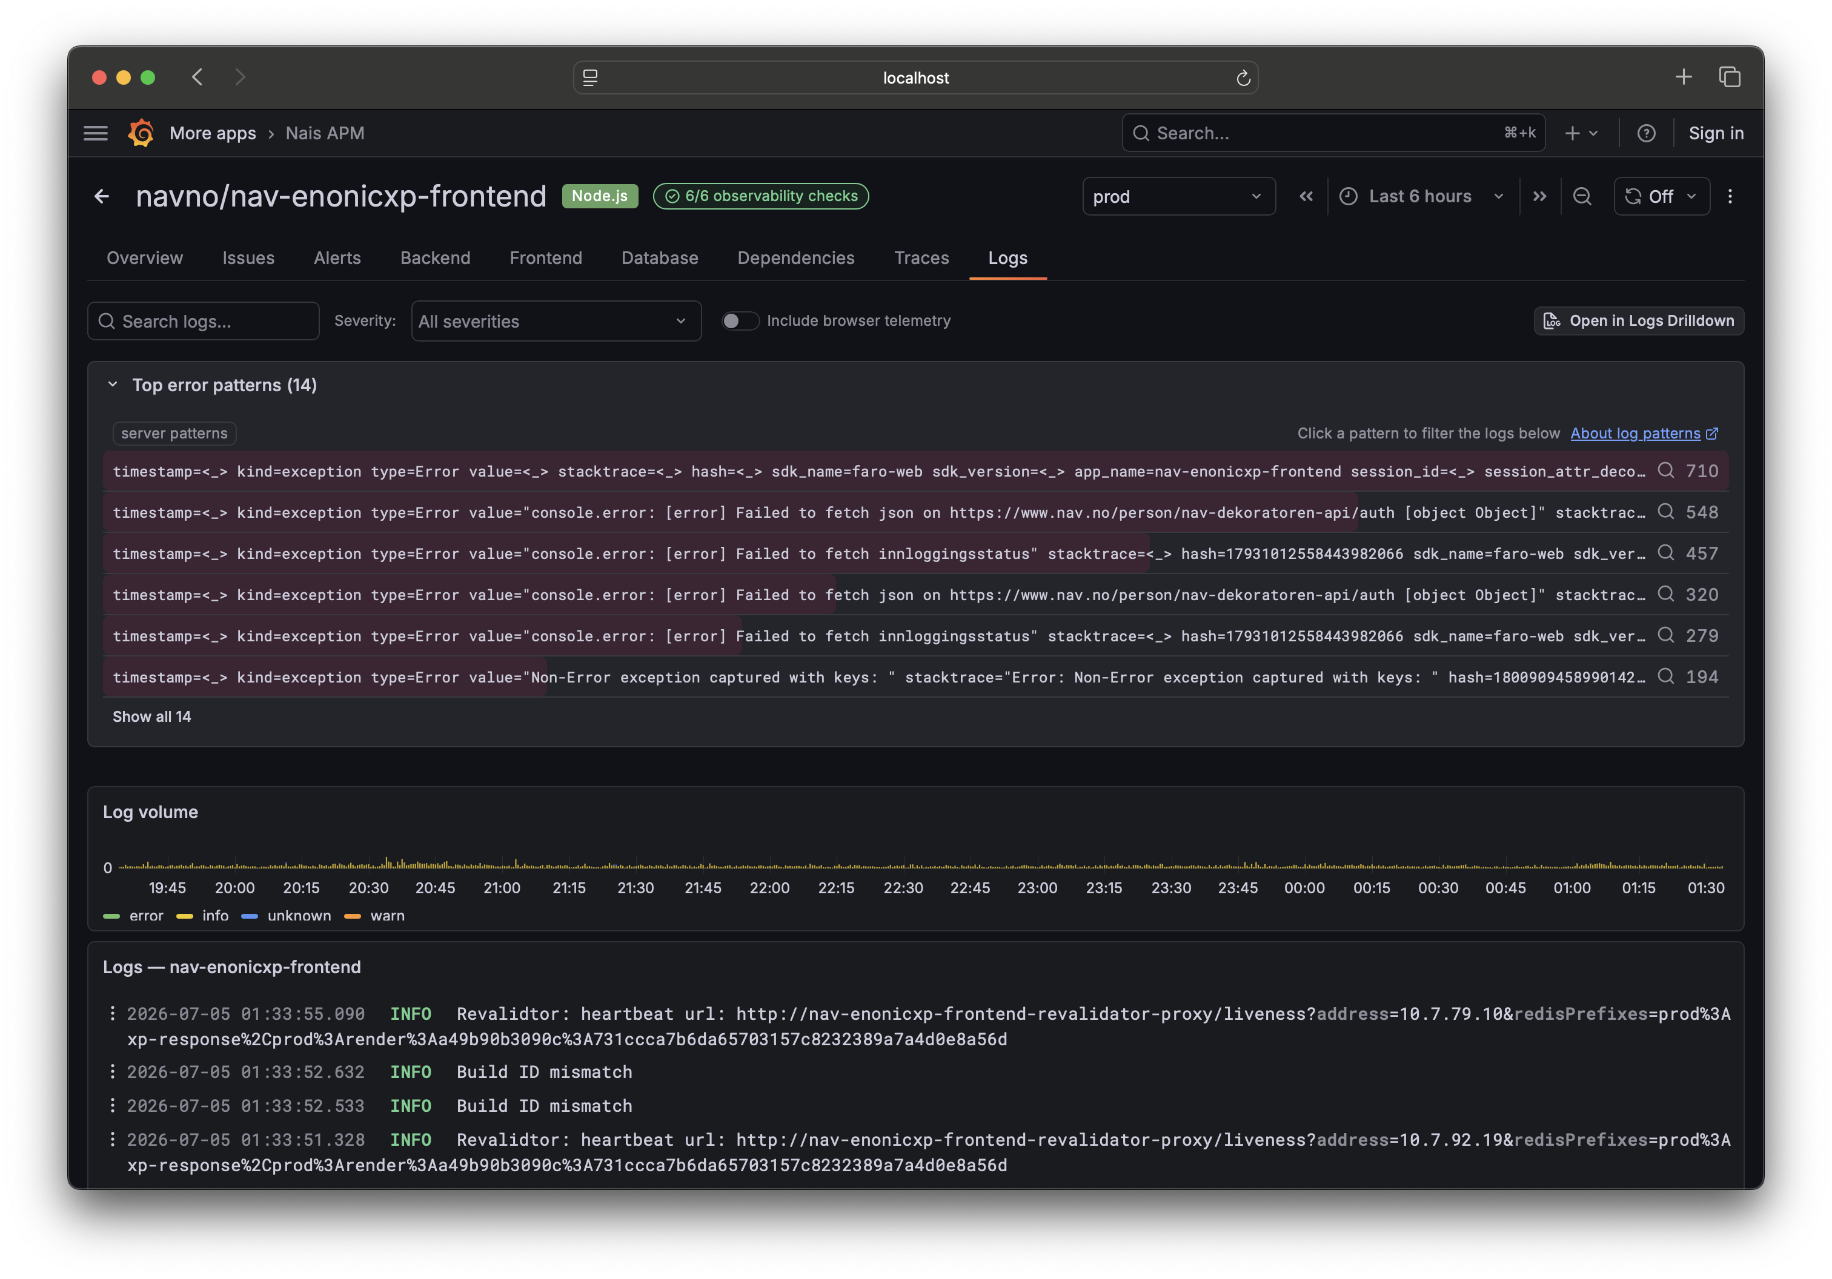Filter by the 710-count pattern magnifier

point(1665,471)
